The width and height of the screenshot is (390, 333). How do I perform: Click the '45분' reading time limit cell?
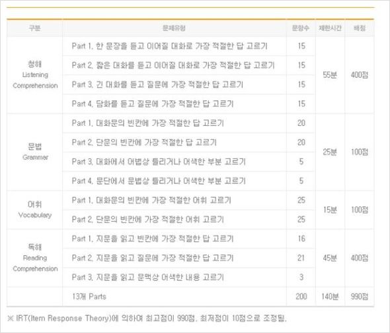coord(330,258)
